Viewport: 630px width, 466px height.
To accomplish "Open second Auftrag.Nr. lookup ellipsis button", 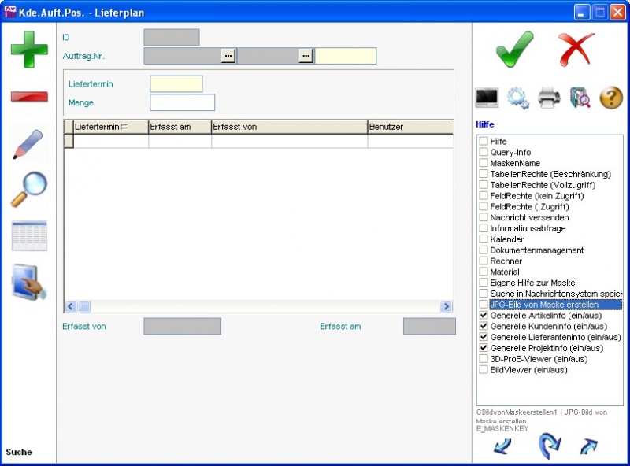I will pyautogui.click(x=306, y=56).
